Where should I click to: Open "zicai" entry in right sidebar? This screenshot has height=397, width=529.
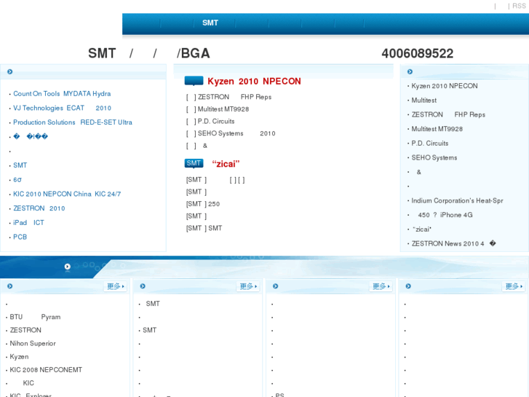tap(422, 229)
